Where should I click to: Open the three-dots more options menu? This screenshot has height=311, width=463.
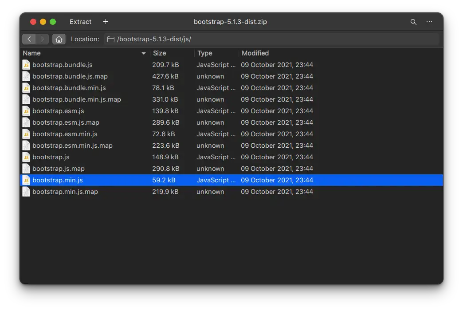tap(429, 22)
